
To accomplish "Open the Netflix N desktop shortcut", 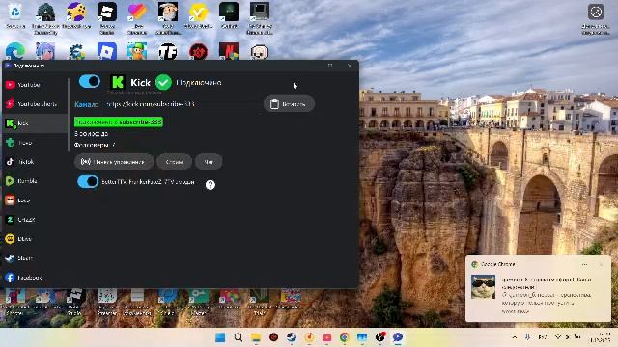I will pos(229,51).
